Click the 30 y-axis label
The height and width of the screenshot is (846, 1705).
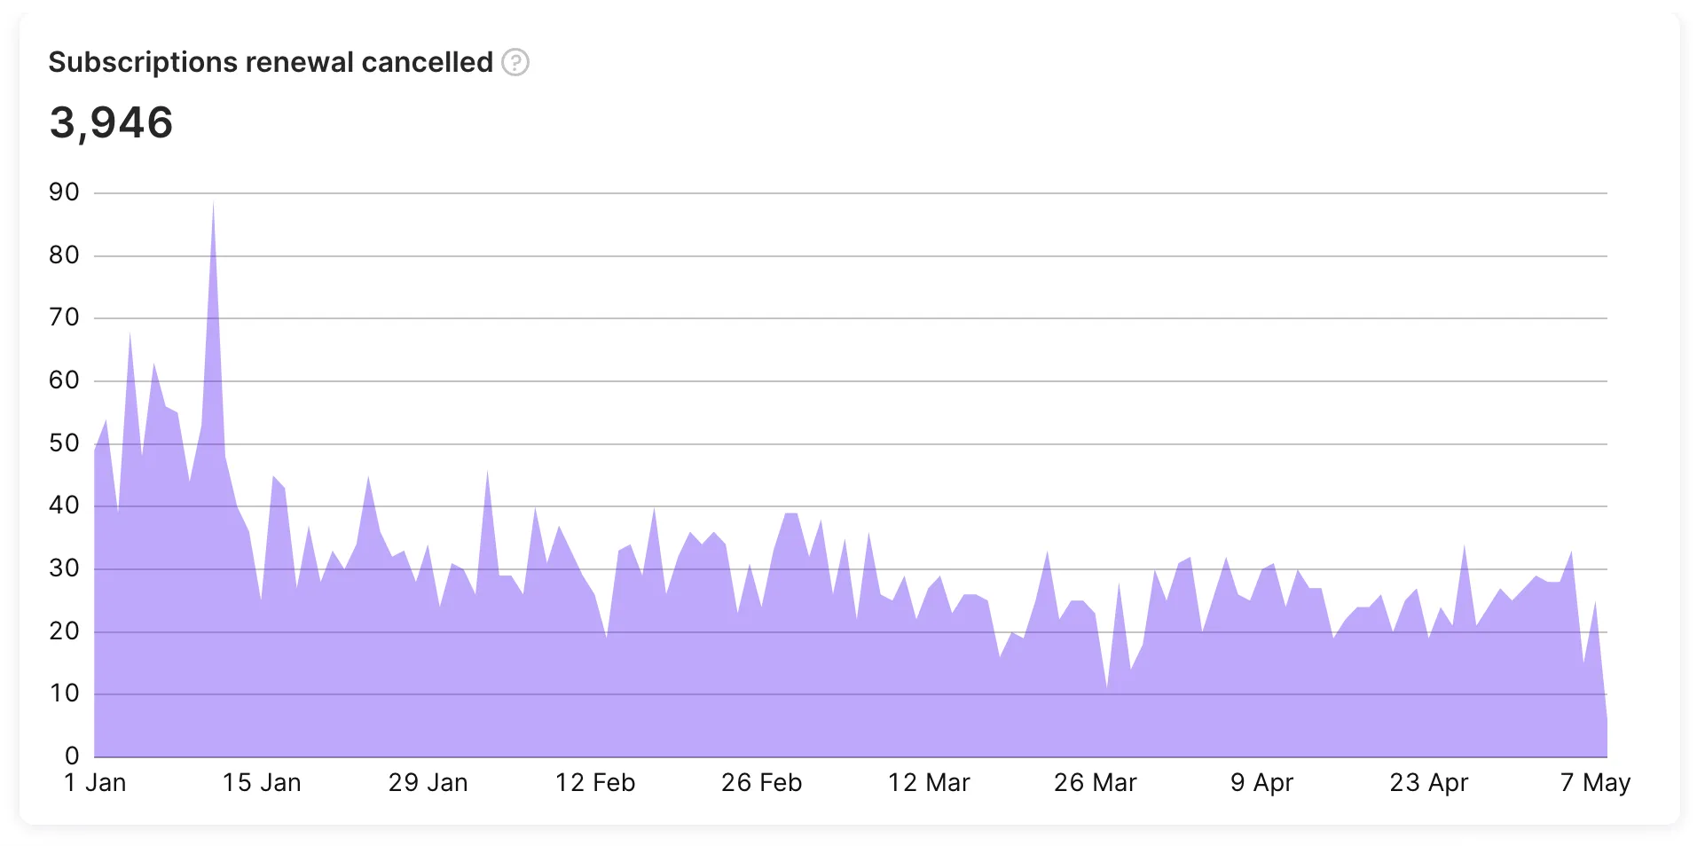(64, 568)
